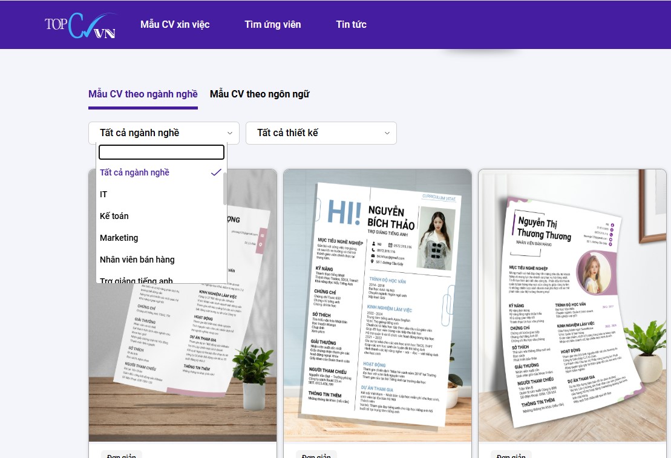
Task: Open the 'Mẫu CV xin việc' menu
Action: (x=175, y=25)
